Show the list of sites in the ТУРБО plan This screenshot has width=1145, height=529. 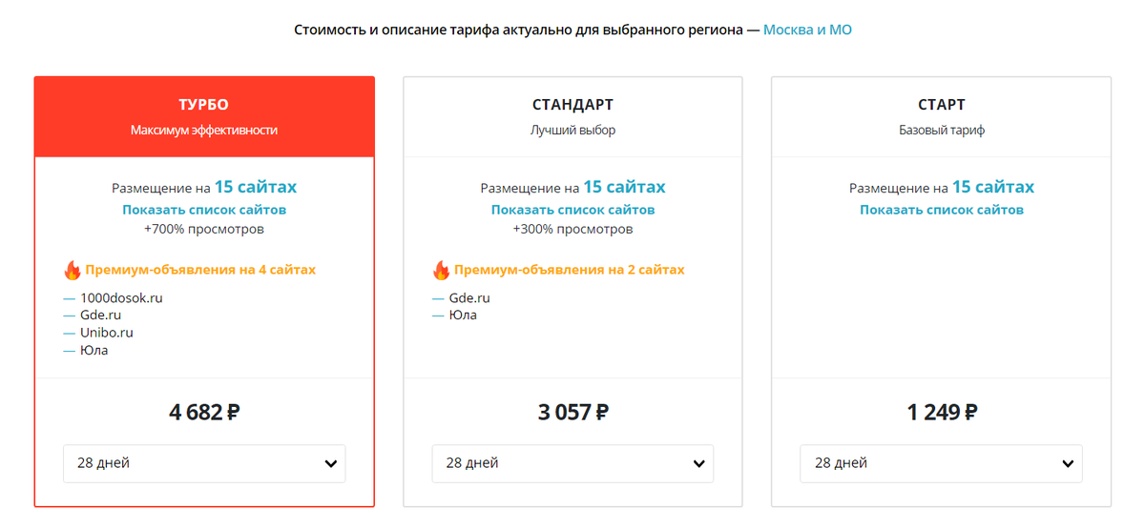[204, 210]
